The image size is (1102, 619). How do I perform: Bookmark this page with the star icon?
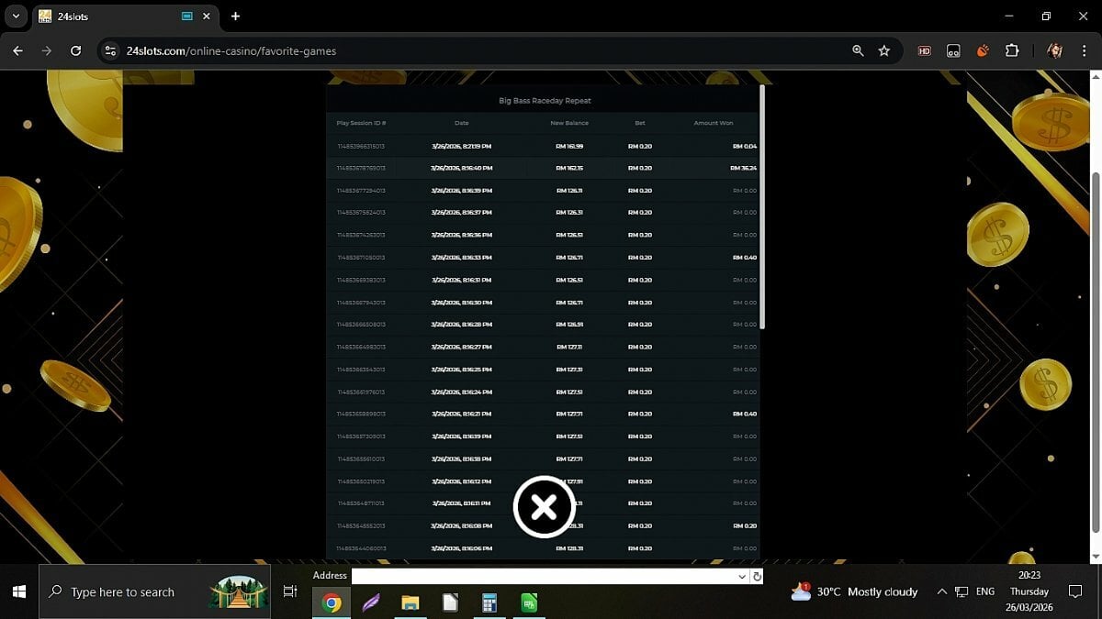884,51
